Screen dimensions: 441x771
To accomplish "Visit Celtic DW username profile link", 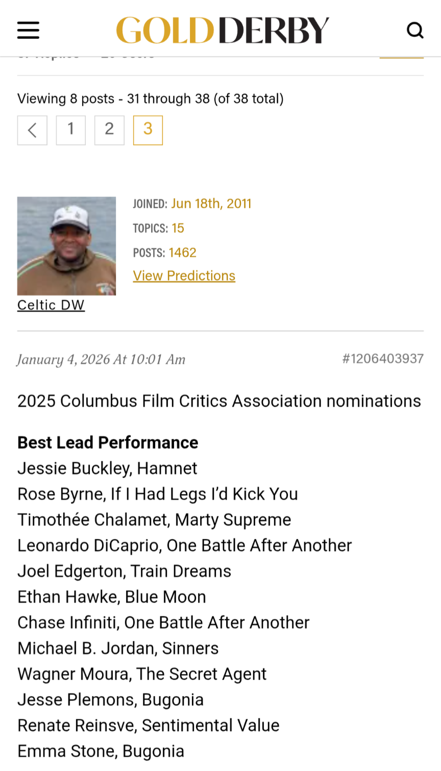I will [x=51, y=305].
